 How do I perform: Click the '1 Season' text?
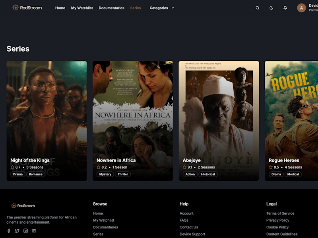click(x=120, y=167)
